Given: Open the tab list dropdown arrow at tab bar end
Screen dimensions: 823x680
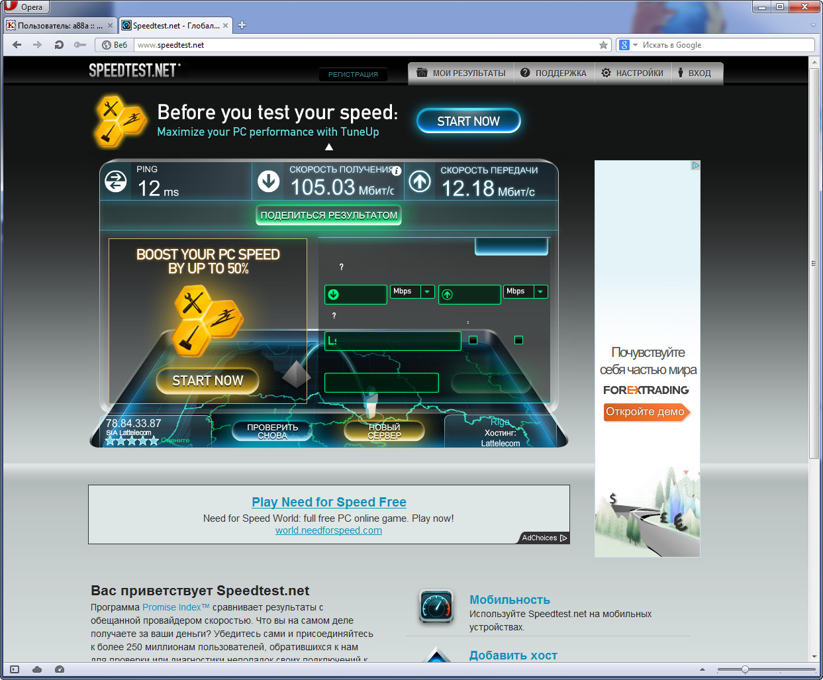Looking at the screenshot, I should point(813,26).
